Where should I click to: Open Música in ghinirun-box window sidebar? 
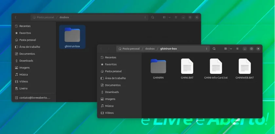[x=119, y=106]
